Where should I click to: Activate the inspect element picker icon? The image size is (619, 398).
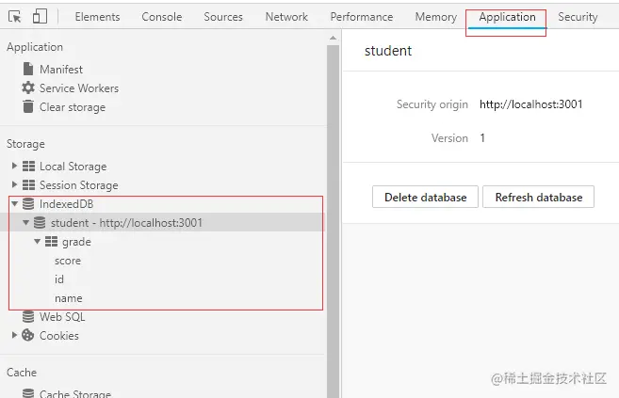click(15, 17)
